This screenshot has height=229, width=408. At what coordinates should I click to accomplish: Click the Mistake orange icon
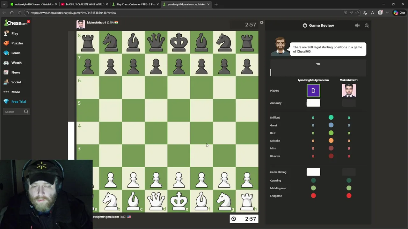(331, 141)
